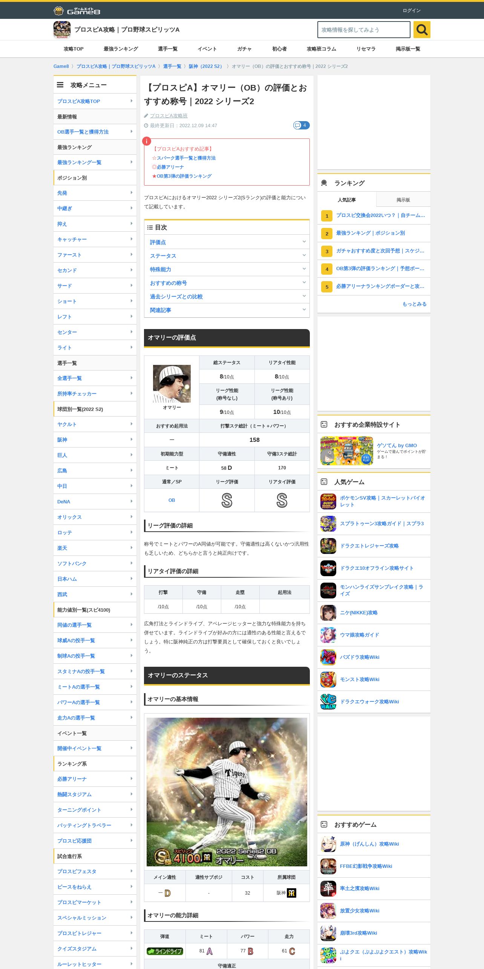
Task: Switch to the 人気記事 ranking tab
Action: [x=347, y=200]
